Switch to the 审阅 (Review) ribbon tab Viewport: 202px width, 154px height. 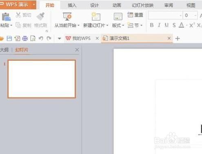point(169,5)
